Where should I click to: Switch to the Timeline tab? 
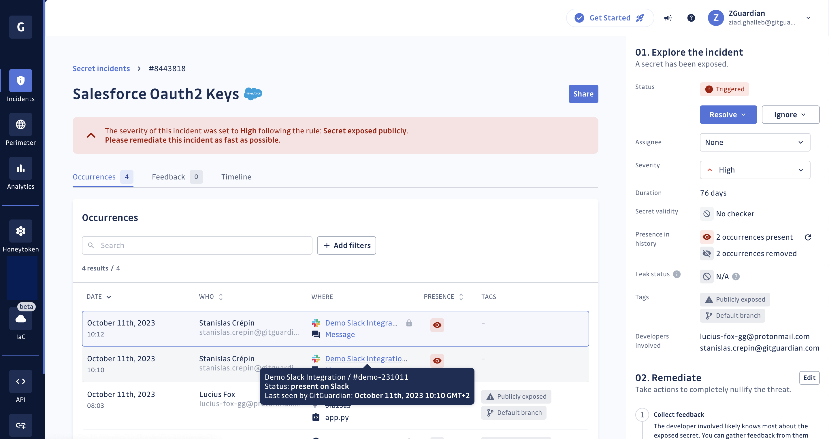(236, 177)
